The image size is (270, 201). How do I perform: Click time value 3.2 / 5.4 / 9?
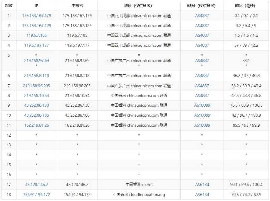click(246, 26)
